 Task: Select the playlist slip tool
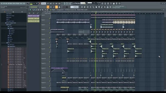pyautogui.click(x=40, y=10)
